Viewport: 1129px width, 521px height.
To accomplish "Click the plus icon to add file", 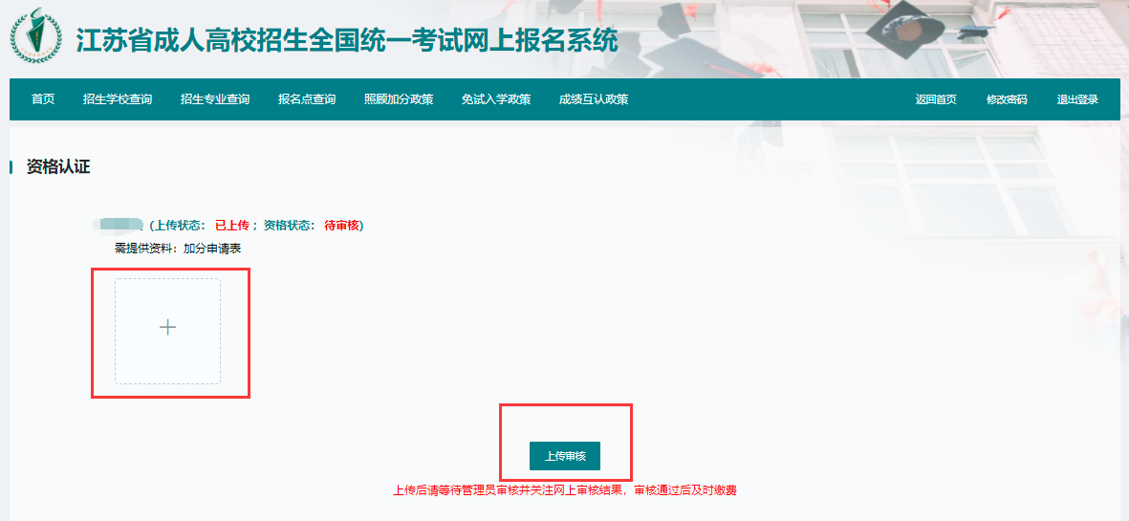I will pyautogui.click(x=167, y=328).
